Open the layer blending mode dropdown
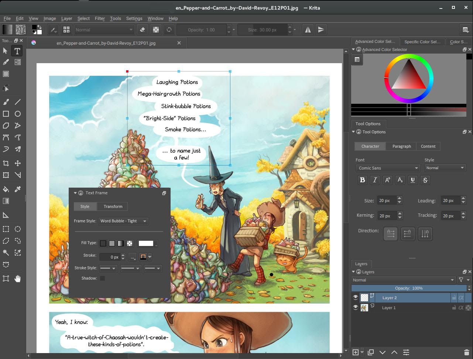The image size is (473, 359). tap(404, 280)
